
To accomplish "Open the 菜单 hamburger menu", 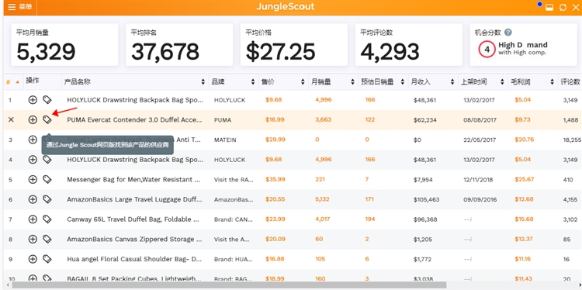I will point(19,7).
